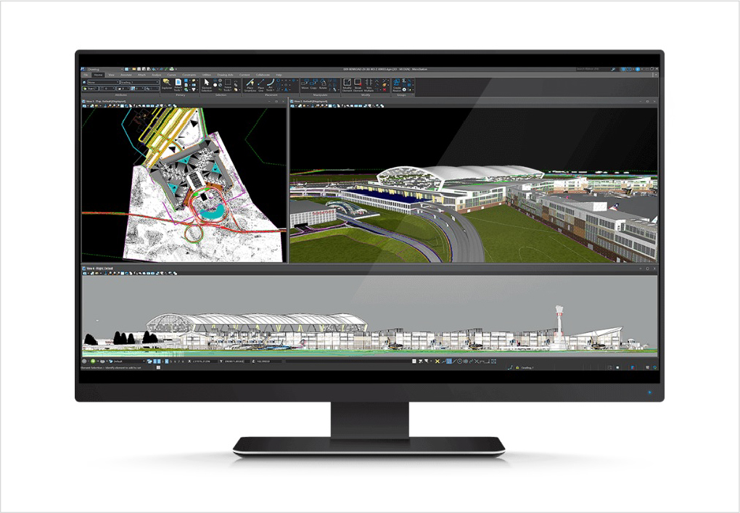Open the Explorer tool in ribbon
Screen dimensions: 740x513
[167, 84]
